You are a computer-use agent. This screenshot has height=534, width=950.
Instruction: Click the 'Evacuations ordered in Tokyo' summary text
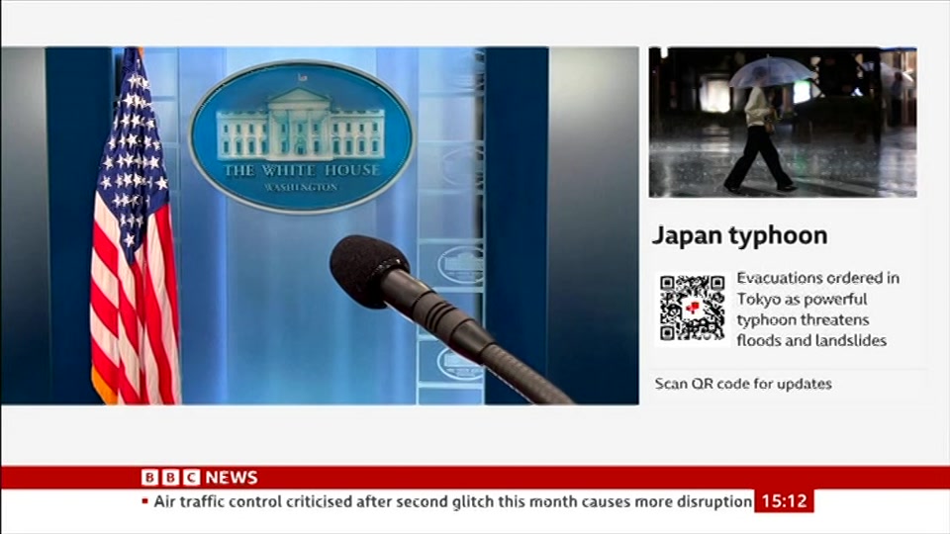coord(817,310)
